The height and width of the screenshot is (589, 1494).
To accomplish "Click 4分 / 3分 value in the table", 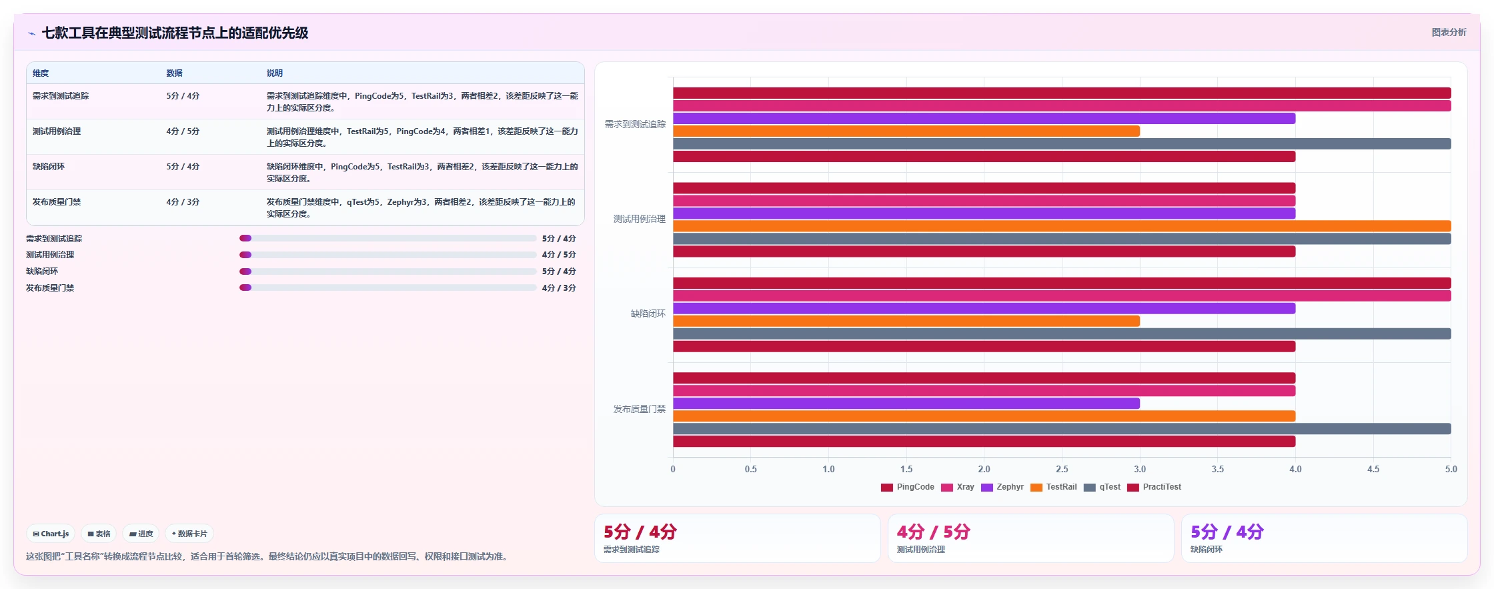I will 183,202.
